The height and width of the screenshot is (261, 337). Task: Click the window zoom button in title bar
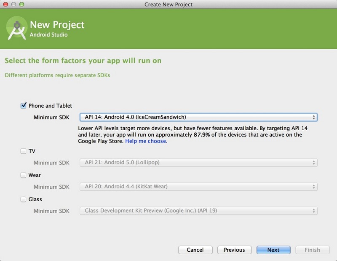point(21,5)
